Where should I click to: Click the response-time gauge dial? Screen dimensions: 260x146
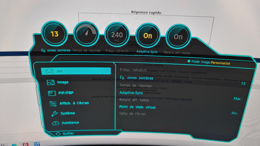pos(86,34)
